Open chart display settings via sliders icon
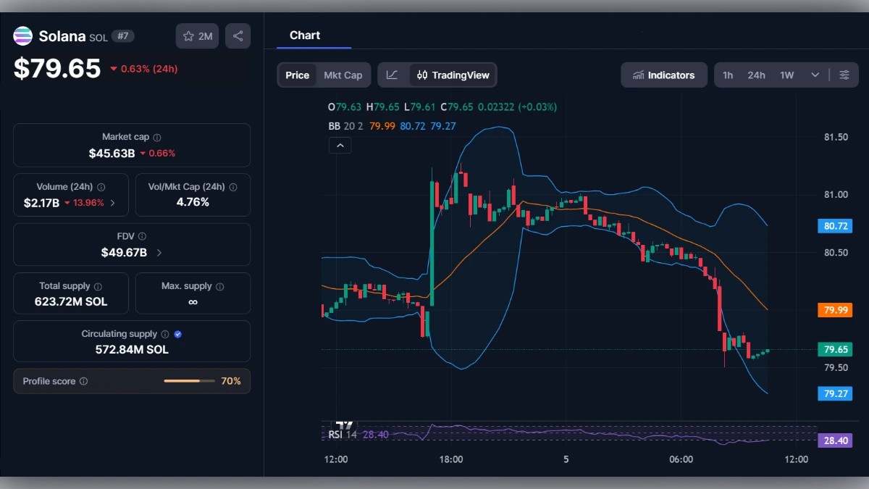This screenshot has width=869, height=489. pyautogui.click(x=844, y=75)
